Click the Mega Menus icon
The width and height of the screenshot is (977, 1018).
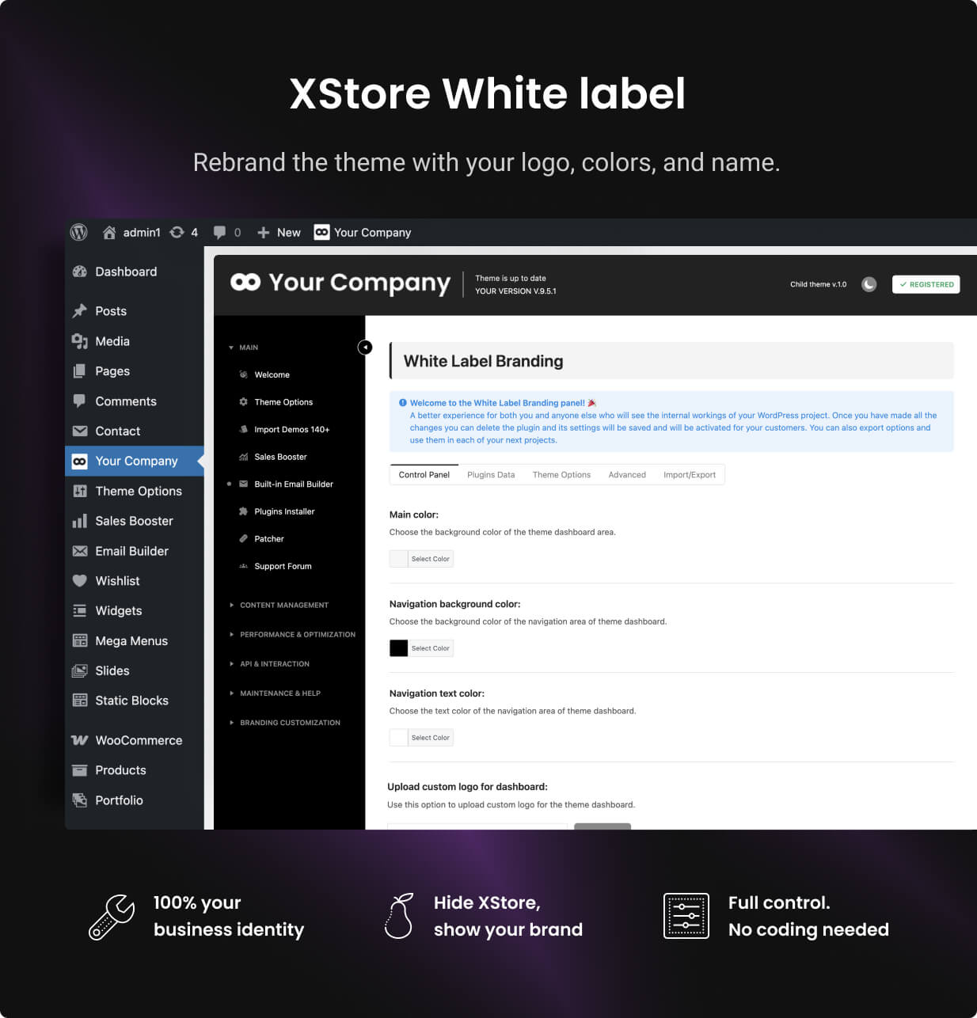(x=80, y=640)
